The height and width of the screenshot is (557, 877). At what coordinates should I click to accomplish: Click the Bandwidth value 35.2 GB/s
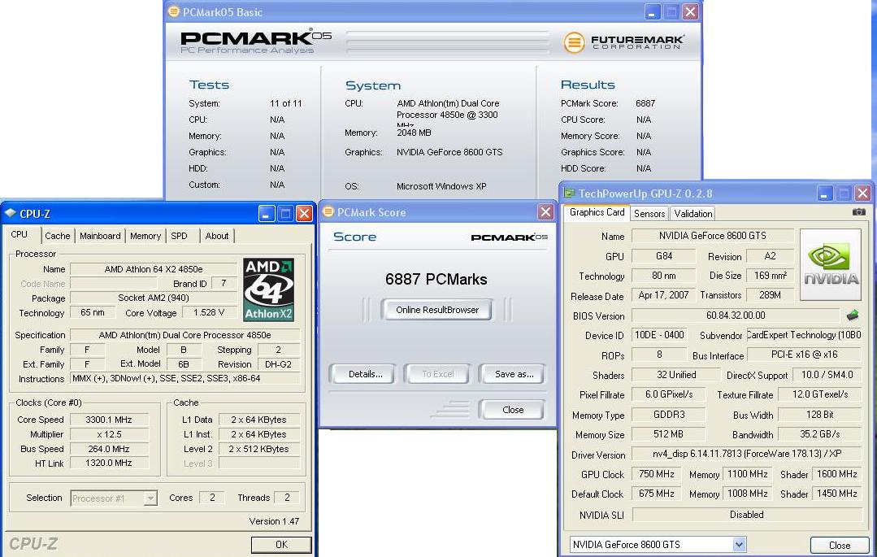pos(819,434)
